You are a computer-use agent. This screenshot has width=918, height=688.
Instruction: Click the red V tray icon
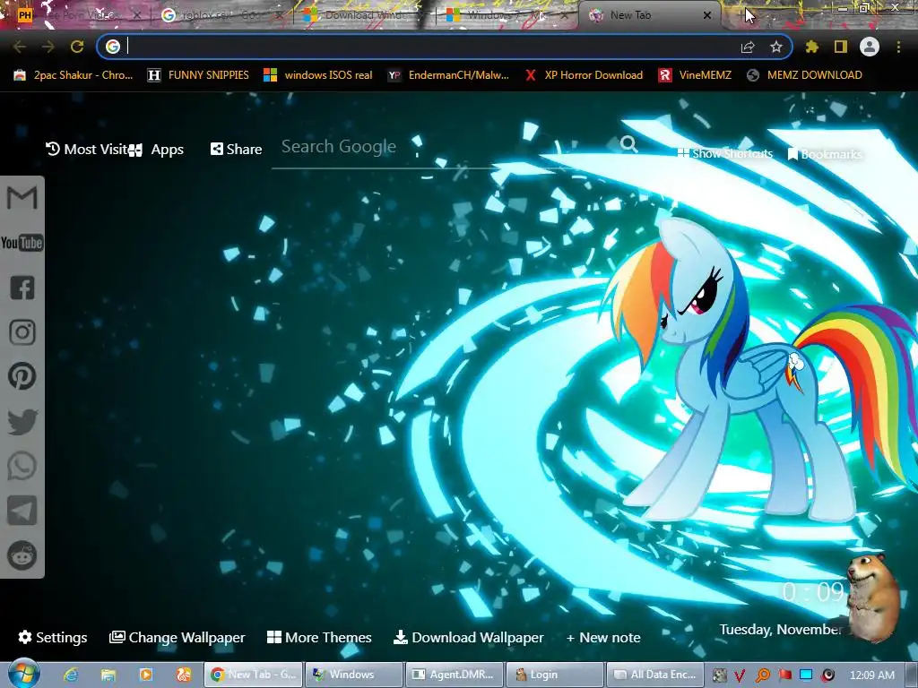[x=740, y=675]
